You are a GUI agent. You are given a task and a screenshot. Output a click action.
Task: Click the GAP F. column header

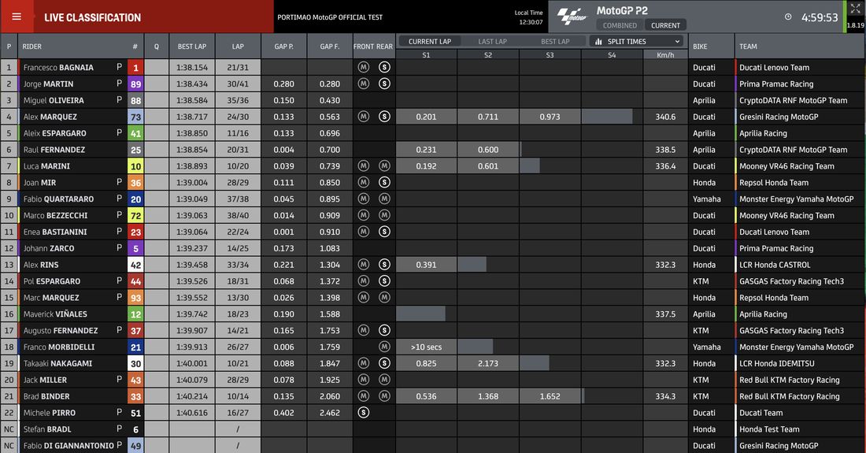[330, 46]
